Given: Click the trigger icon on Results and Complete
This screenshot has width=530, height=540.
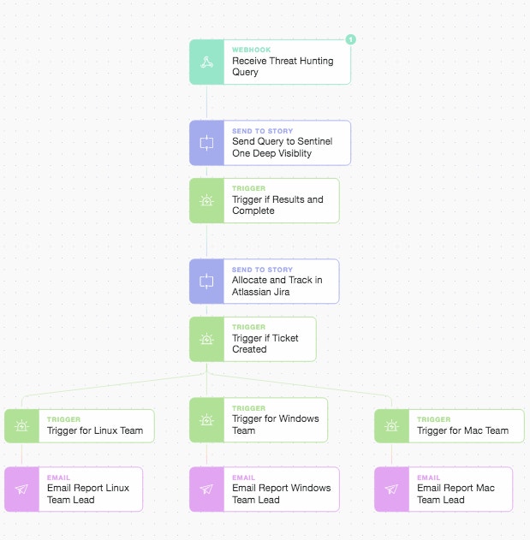Looking at the screenshot, I should pos(206,200).
